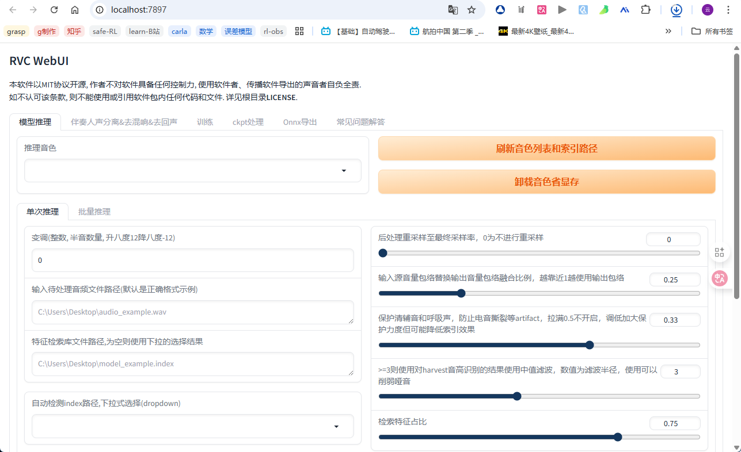Open the blue AI-lettered extension icon

[x=625, y=10]
